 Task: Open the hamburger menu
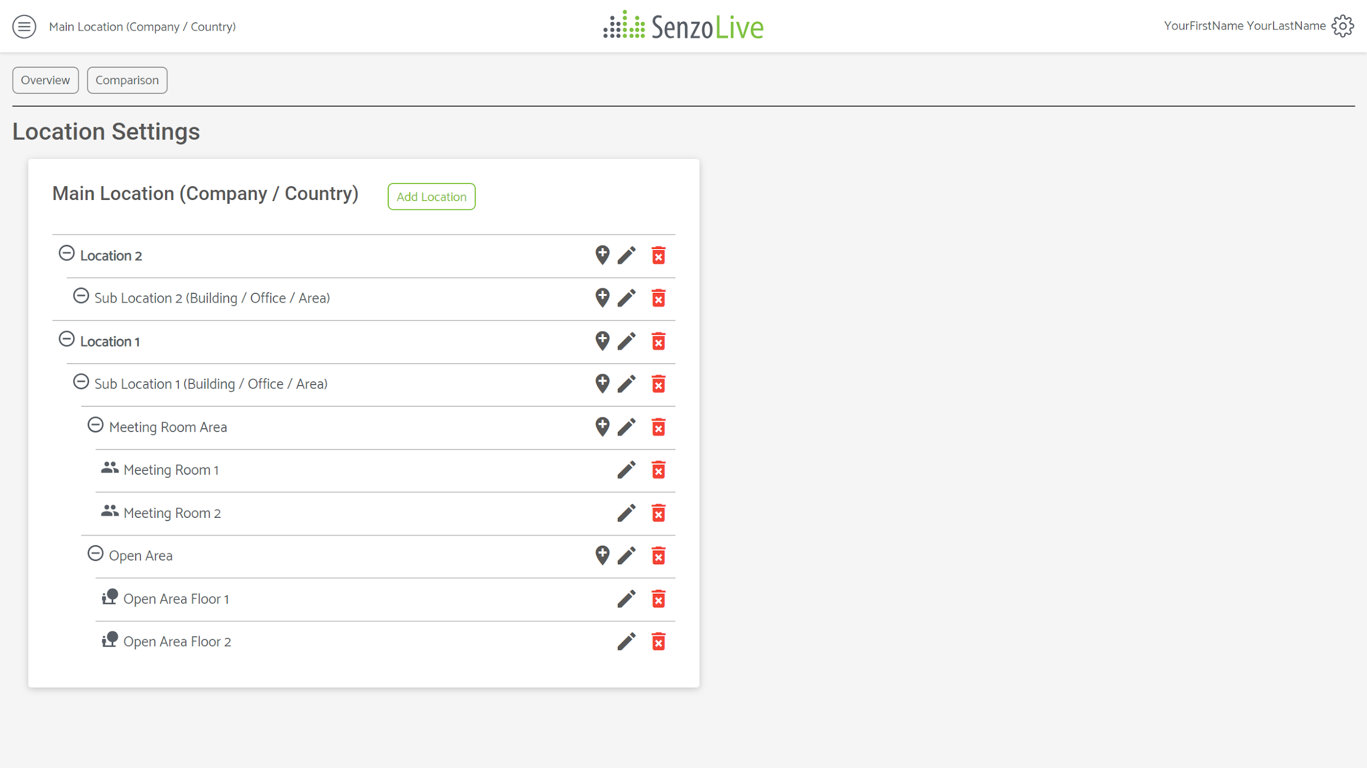(24, 26)
